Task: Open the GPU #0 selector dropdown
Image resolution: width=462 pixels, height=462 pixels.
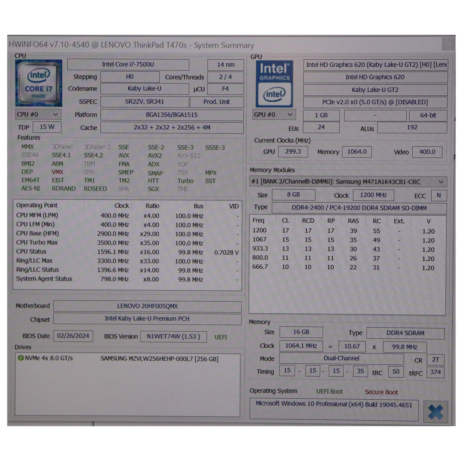Action: point(274,115)
